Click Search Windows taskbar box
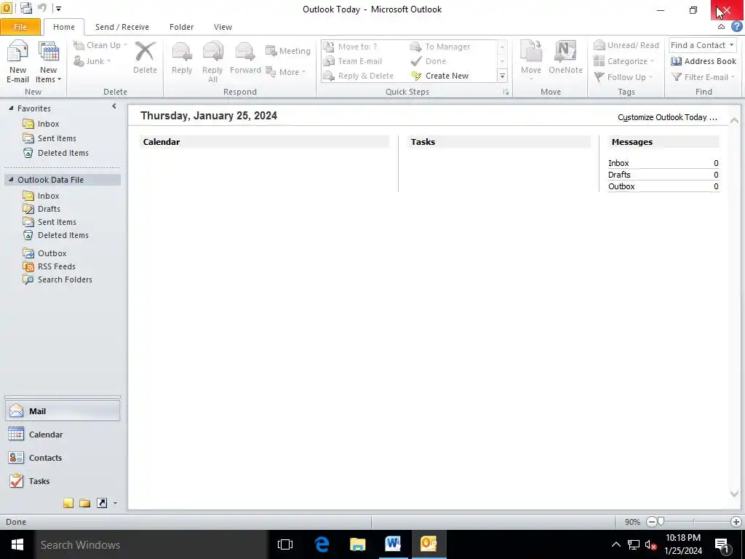The image size is (745, 559). click(151, 544)
